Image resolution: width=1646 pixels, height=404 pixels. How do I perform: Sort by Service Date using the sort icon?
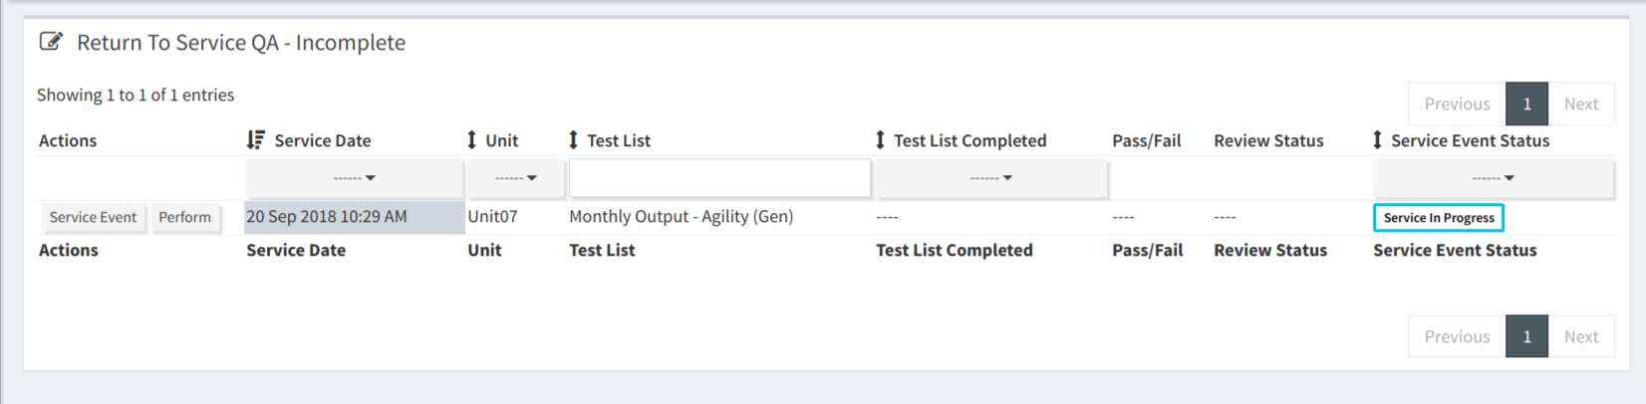(256, 140)
